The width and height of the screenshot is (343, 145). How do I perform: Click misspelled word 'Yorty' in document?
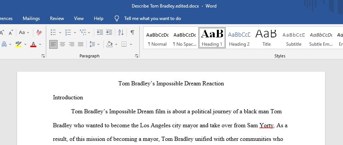click(267, 126)
